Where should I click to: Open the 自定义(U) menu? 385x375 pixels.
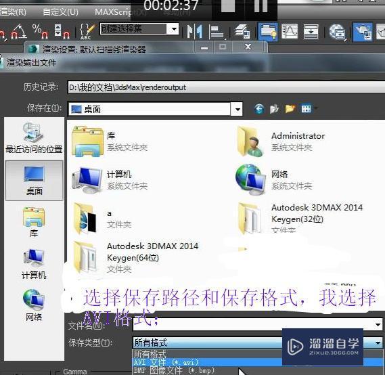(x=61, y=12)
